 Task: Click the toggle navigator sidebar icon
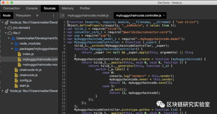tap(62, 16)
